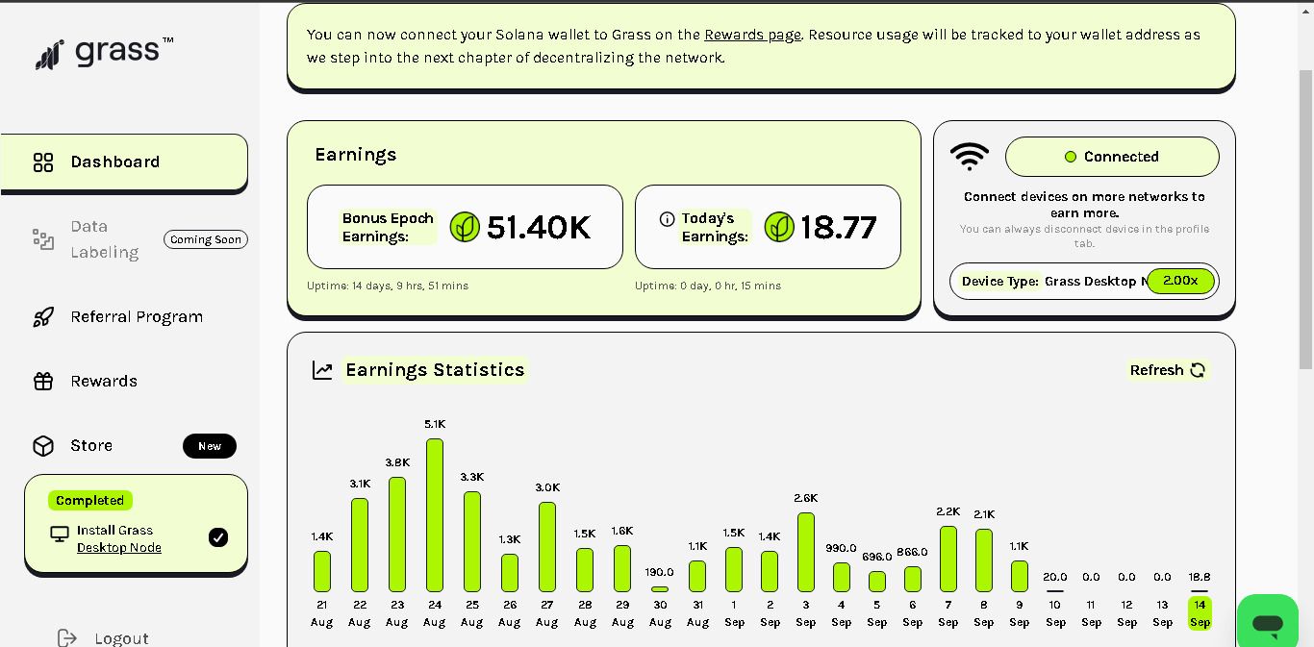Click the Connected status indicator
The image size is (1314, 647).
pos(1112,157)
